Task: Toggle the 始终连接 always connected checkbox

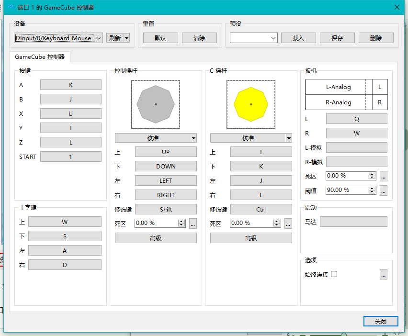Action: [334, 274]
